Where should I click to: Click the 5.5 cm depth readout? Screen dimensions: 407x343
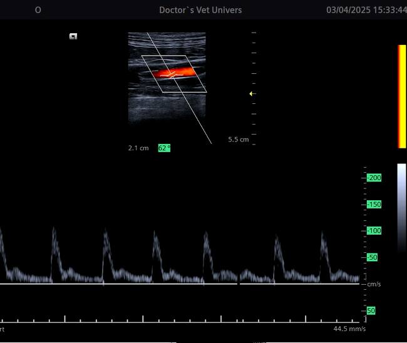click(238, 140)
